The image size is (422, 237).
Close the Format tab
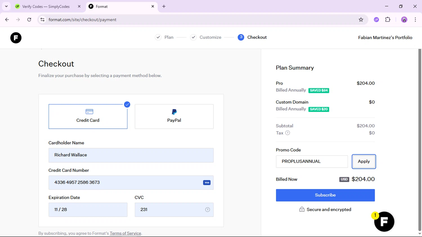point(153,6)
